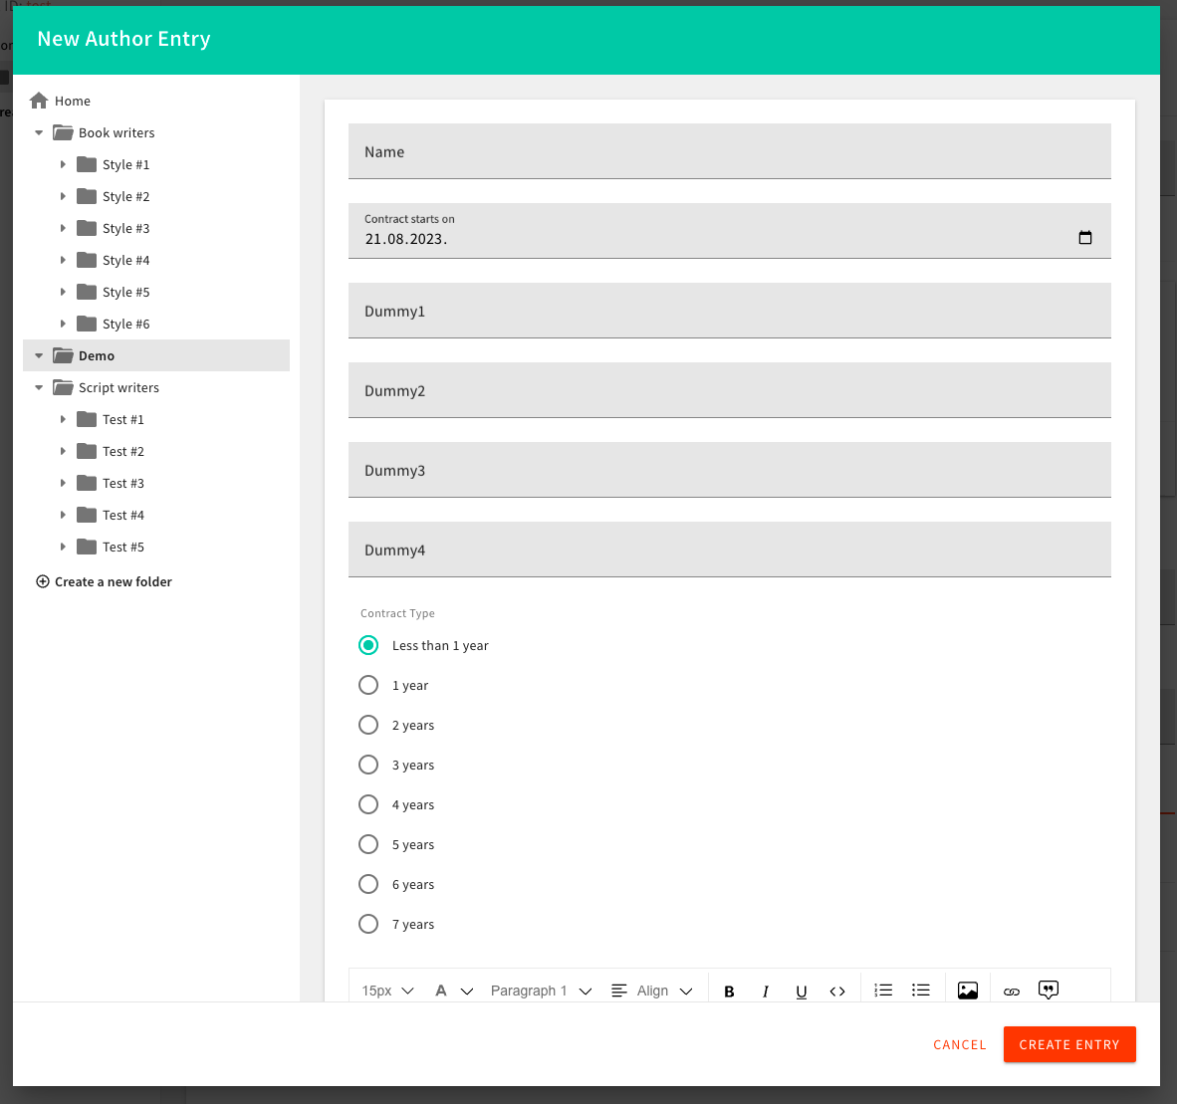Insert a blockquote with the quote icon
This screenshot has width=1177, height=1104.
(1048, 990)
